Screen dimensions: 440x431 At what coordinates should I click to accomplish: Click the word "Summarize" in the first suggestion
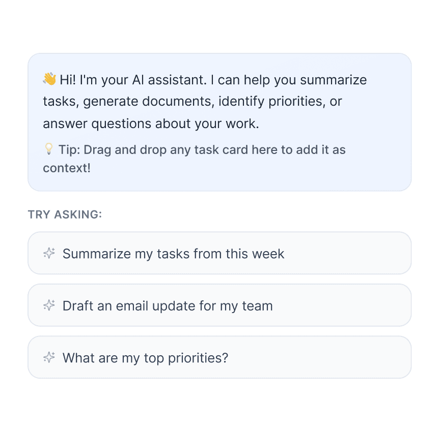[97, 254]
